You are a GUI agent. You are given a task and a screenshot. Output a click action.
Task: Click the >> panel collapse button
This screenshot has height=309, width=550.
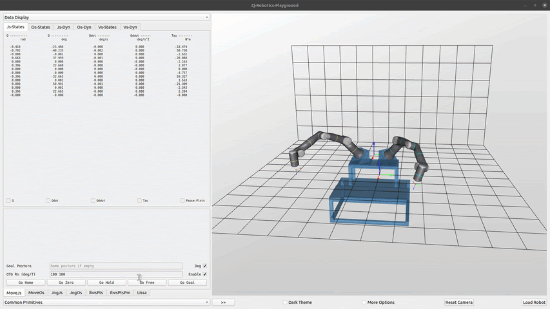(x=223, y=302)
